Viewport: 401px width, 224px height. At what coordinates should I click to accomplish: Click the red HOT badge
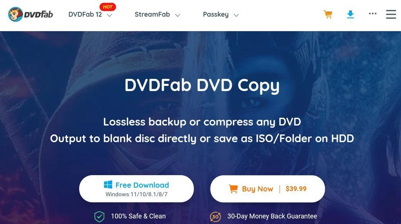point(108,7)
